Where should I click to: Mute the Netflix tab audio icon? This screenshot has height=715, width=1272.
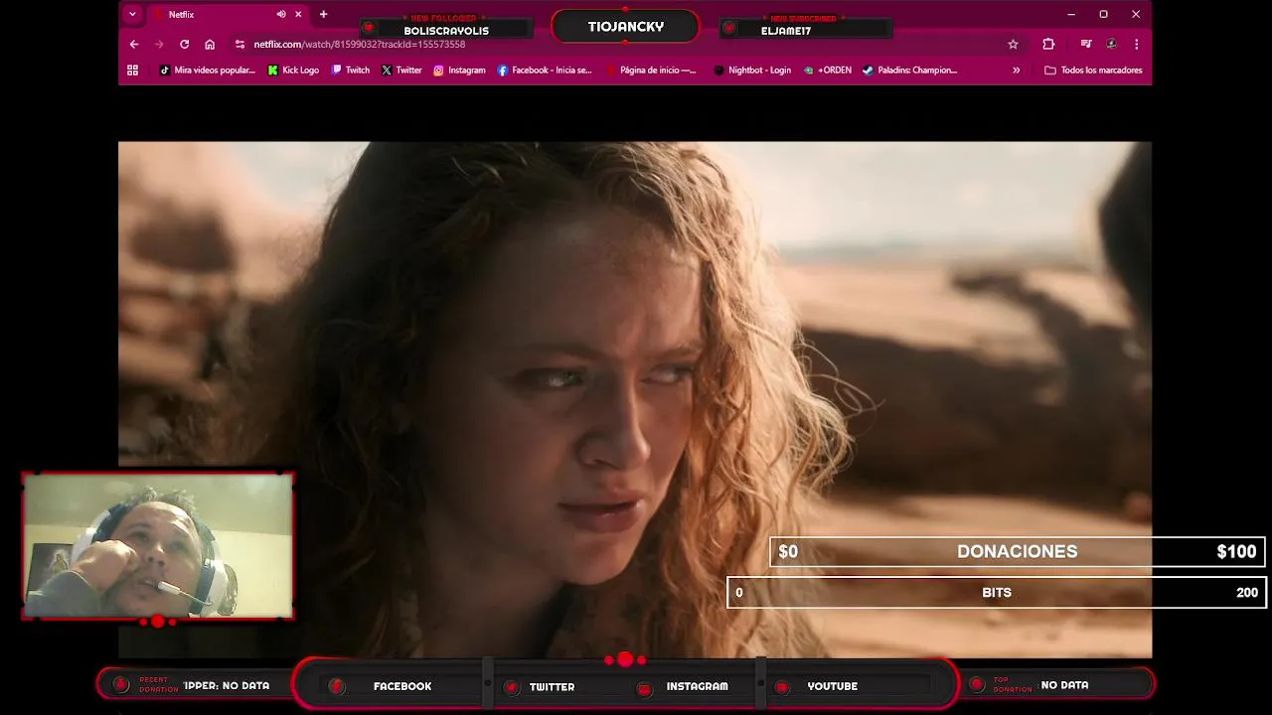click(281, 15)
